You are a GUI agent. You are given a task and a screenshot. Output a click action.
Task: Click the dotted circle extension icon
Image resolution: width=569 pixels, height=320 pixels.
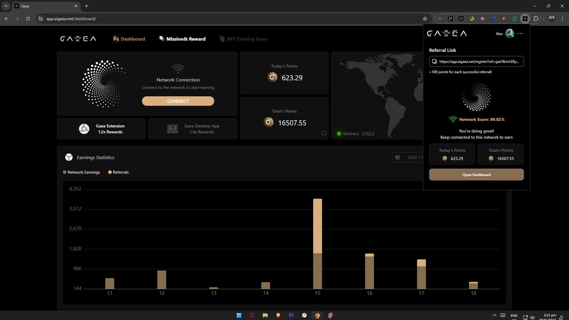click(461, 19)
